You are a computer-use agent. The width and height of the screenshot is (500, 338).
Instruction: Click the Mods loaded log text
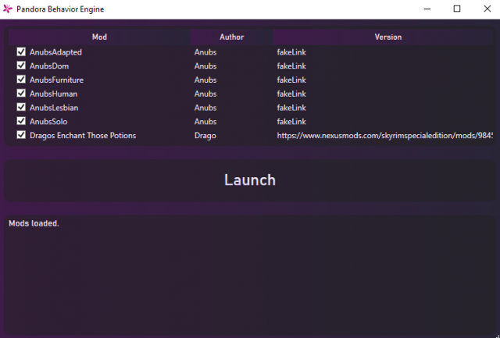[x=34, y=224]
